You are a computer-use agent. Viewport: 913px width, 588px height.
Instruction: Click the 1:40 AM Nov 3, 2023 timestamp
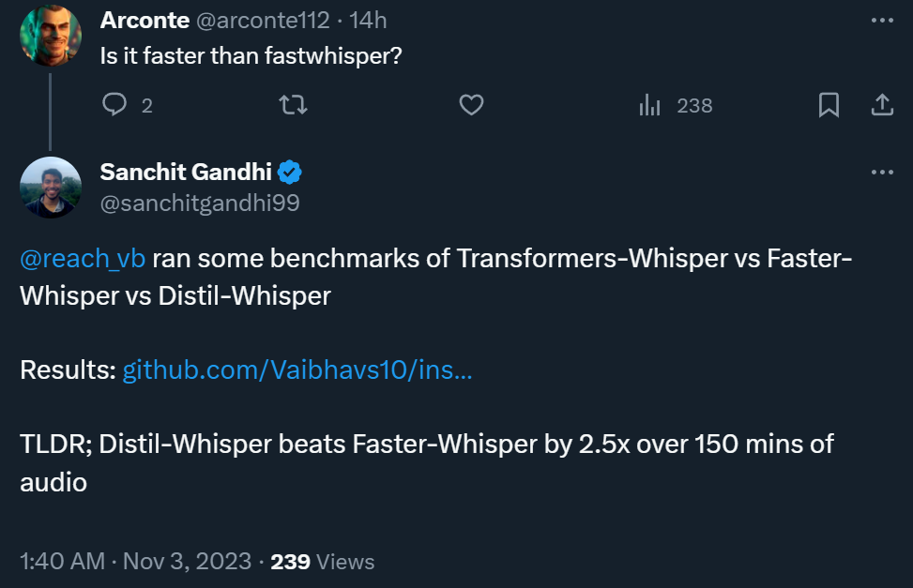tap(135, 562)
